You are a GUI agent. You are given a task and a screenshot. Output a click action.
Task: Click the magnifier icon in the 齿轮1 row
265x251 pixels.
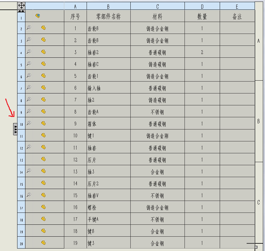29,75
